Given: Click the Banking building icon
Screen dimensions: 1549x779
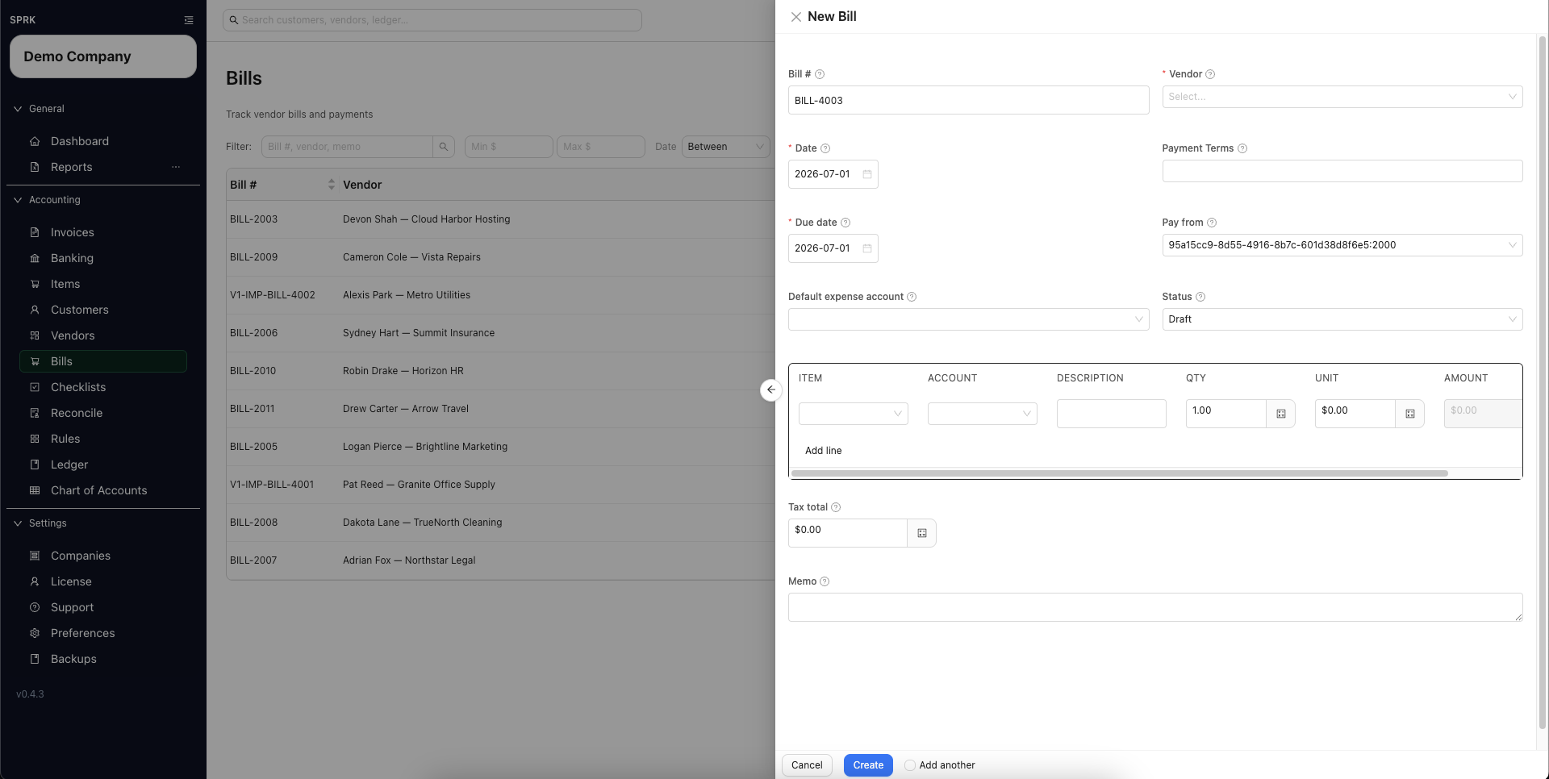Looking at the screenshot, I should [x=35, y=258].
